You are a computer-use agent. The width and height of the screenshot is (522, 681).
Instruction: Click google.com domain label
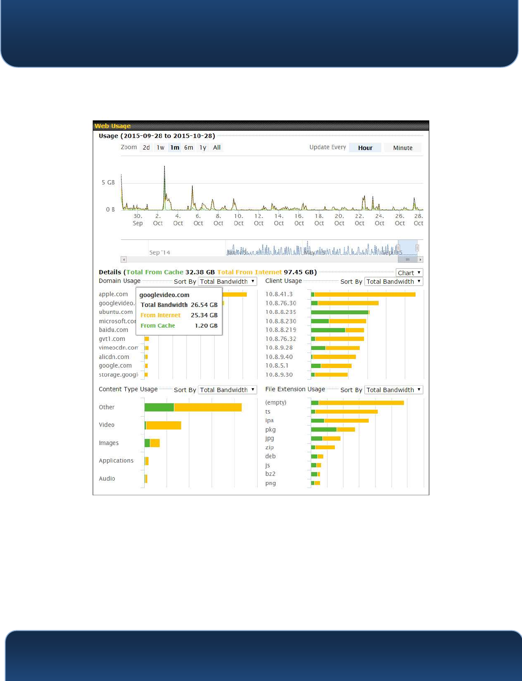pyautogui.click(x=115, y=365)
